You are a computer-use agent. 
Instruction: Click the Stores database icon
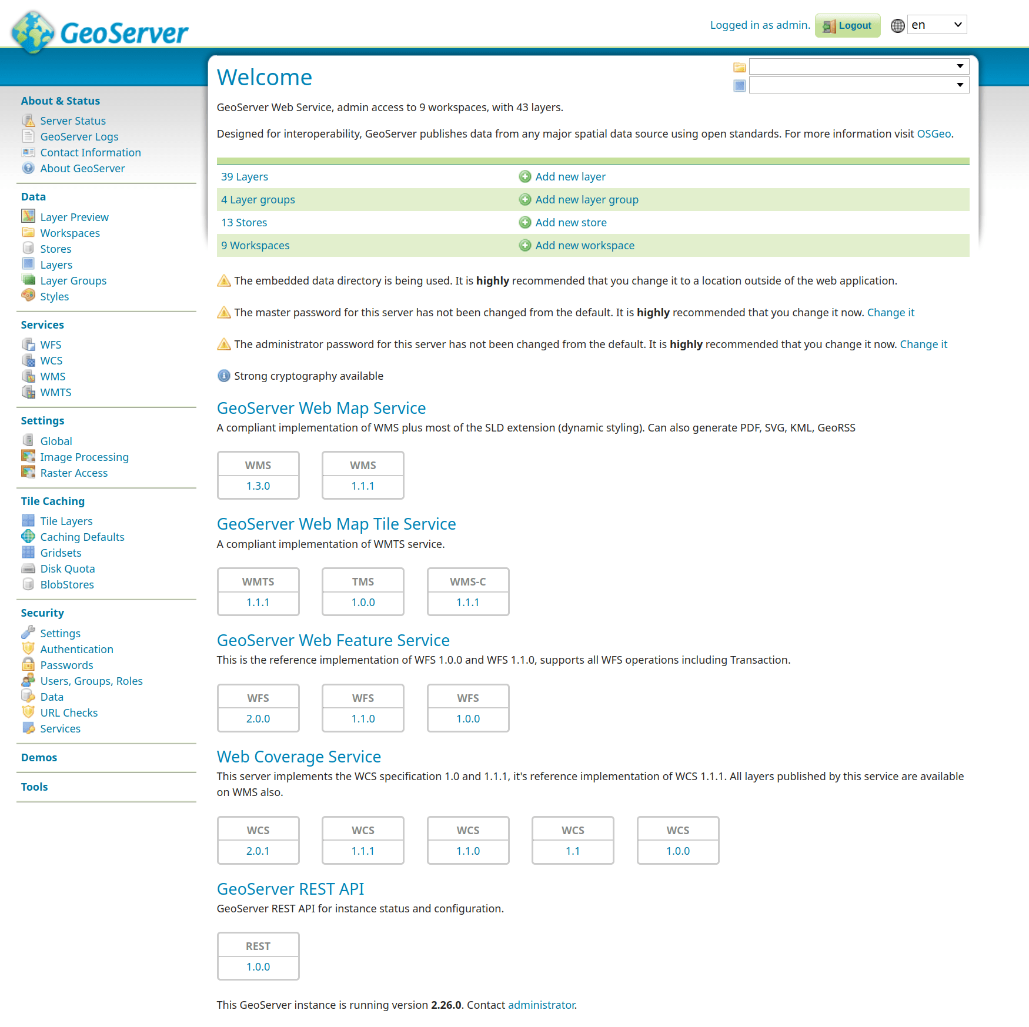click(x=28, y=248)
